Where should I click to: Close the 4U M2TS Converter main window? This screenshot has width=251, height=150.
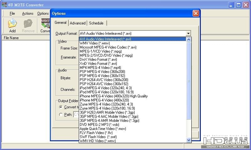(246, 5)
